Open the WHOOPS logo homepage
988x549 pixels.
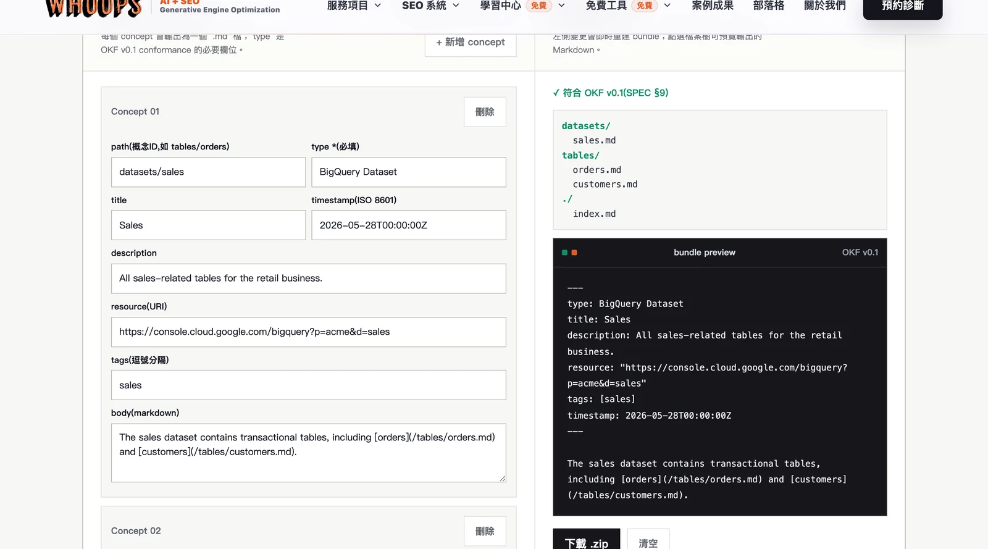[x=93, y=7]
